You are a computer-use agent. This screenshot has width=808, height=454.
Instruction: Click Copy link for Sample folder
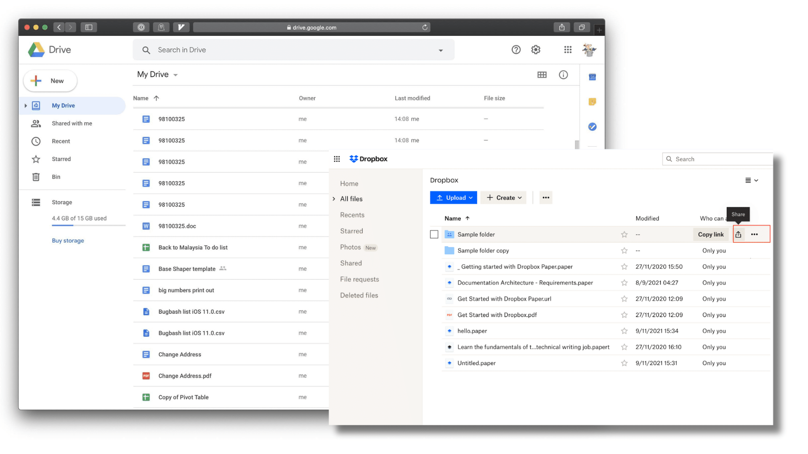coord(711,234)
